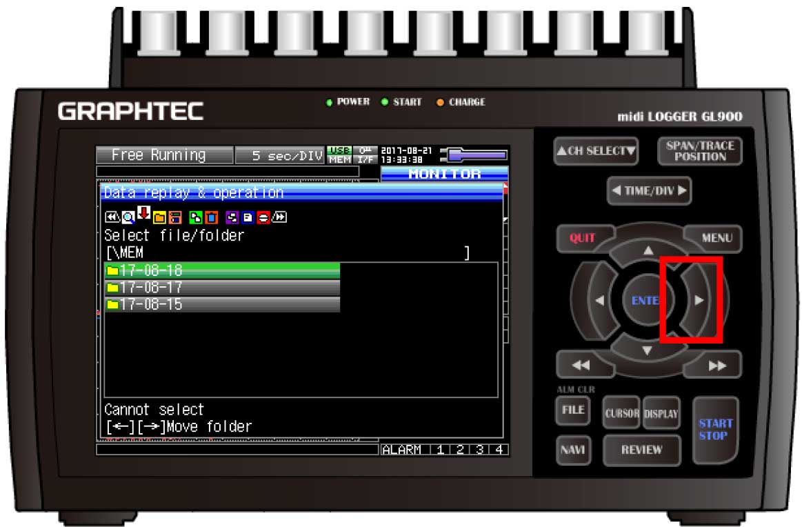Screen dimensions: 802x527
Task: Select the orange drive icon
Action: [x=175, y=218]
